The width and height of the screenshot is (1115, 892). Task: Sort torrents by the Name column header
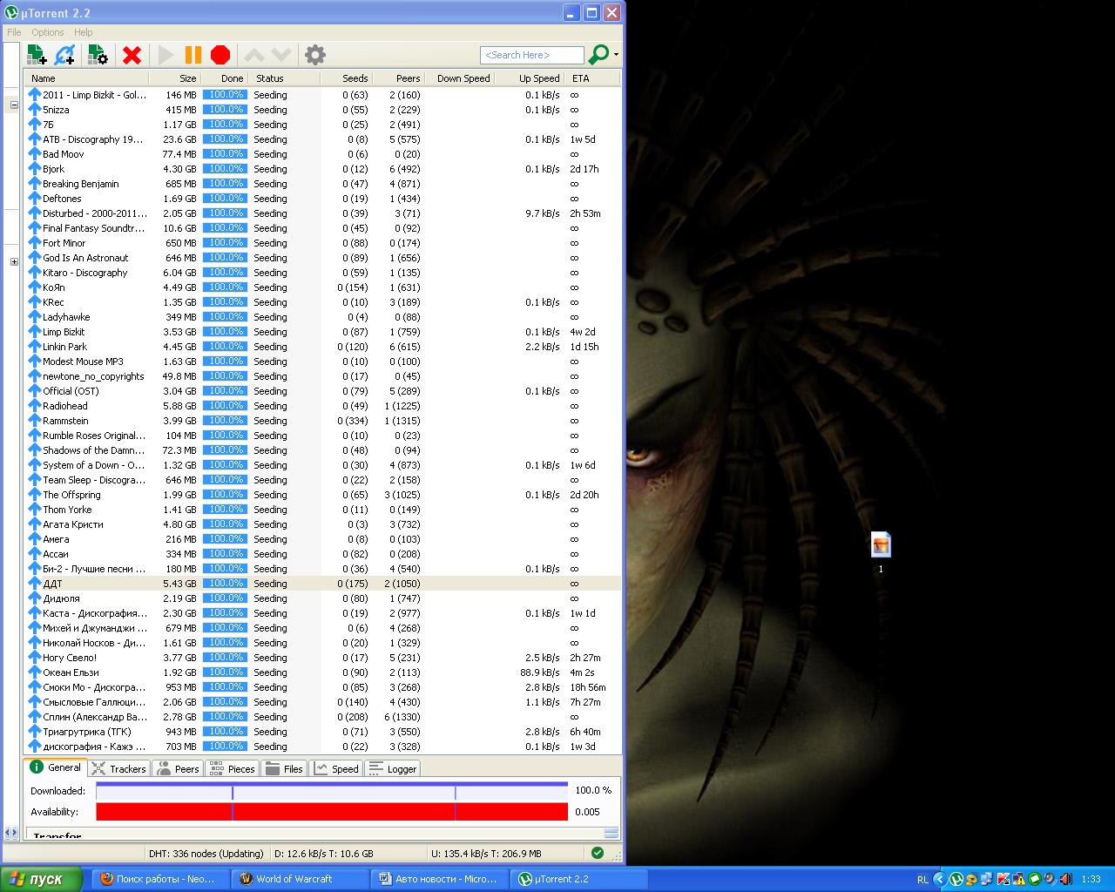pos(86,78)
